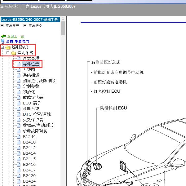Select the nested 照明系统 tree label

(25, 53)
